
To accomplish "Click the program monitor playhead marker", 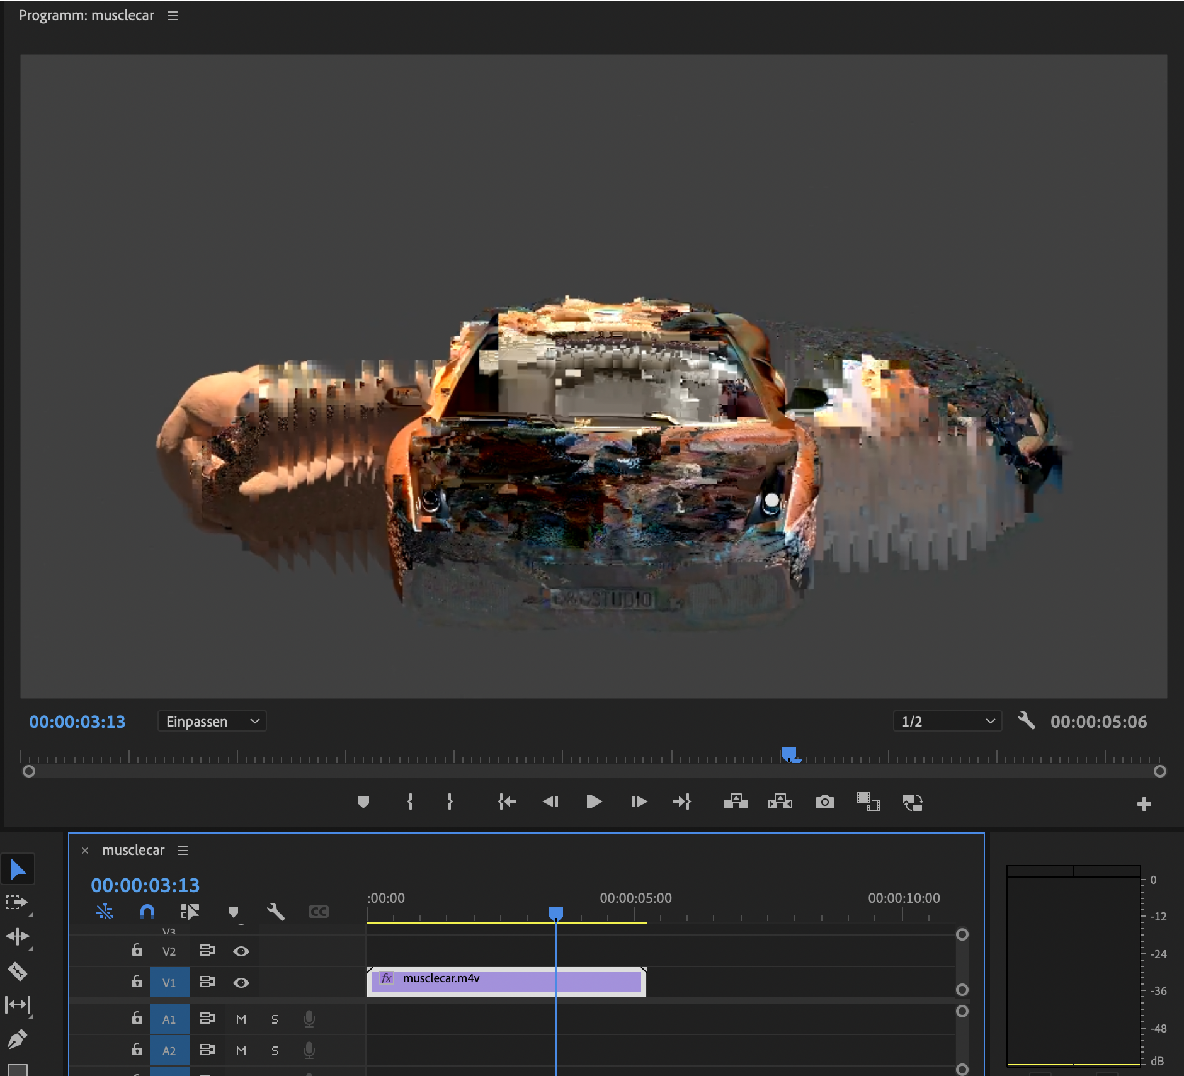I will point(789,754).
